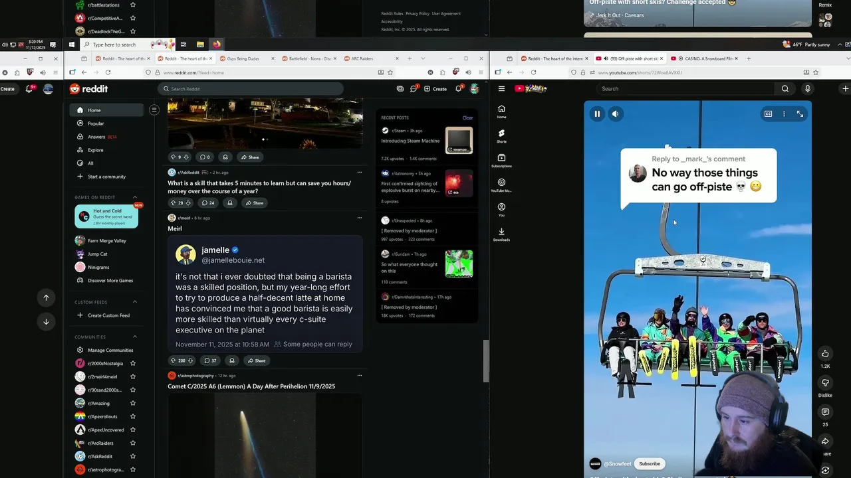This screenshot has height=478, width=851.
Task: Open the AskReddit post's overflow menu
Action: point(360,172)
